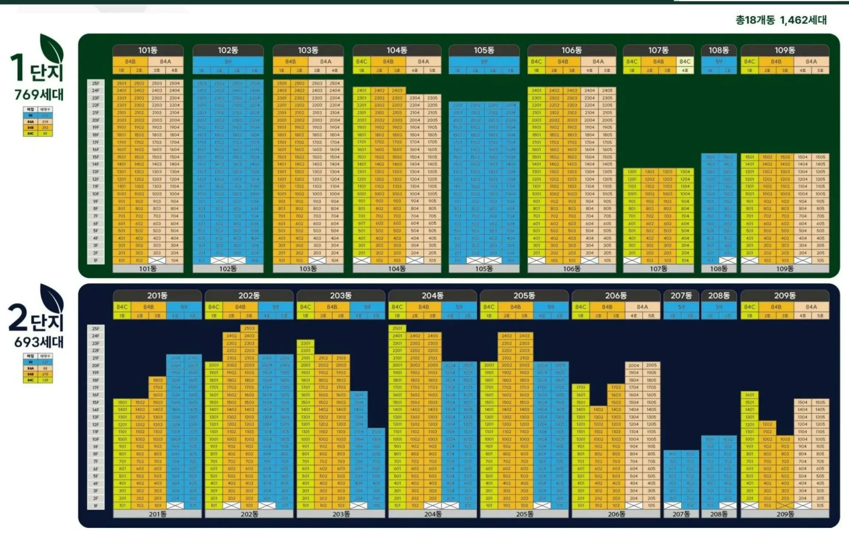
Task: Select unit 2401 in 104동
Action: [x=362, y=91]
